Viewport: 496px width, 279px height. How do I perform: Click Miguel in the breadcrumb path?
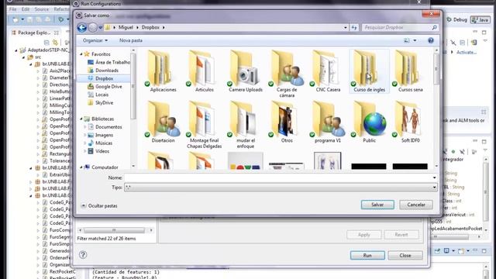[126, 28]
